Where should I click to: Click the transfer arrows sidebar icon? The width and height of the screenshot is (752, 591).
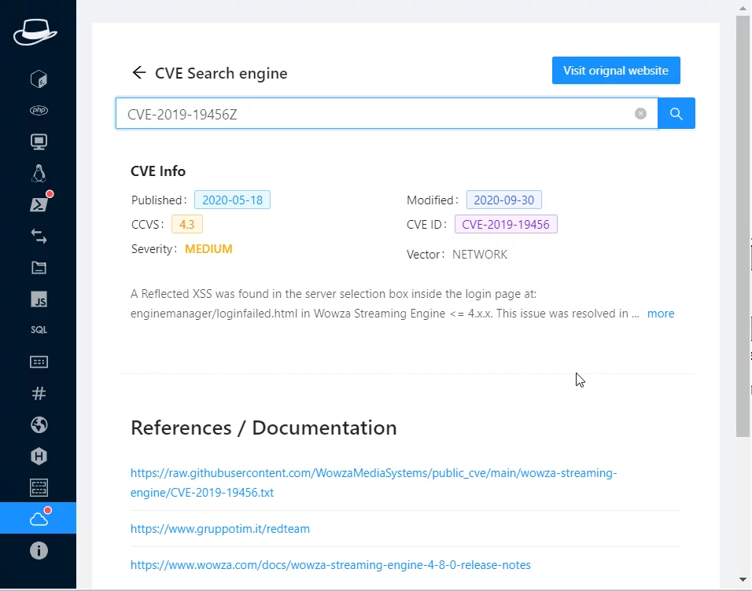[39, 236]
